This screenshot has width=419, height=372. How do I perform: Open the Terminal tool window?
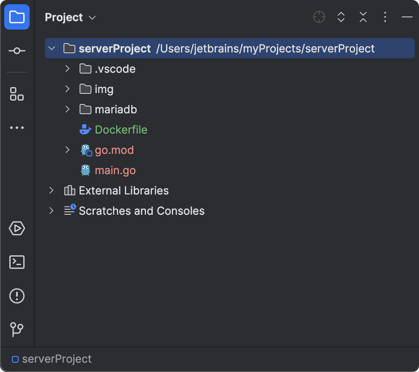[x=17, y=262]
